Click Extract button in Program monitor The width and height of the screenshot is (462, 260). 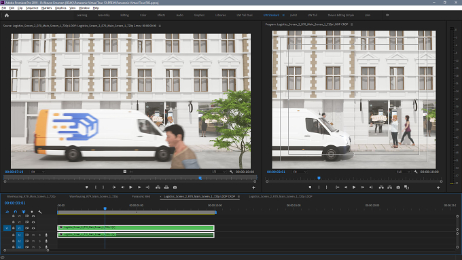390,187
